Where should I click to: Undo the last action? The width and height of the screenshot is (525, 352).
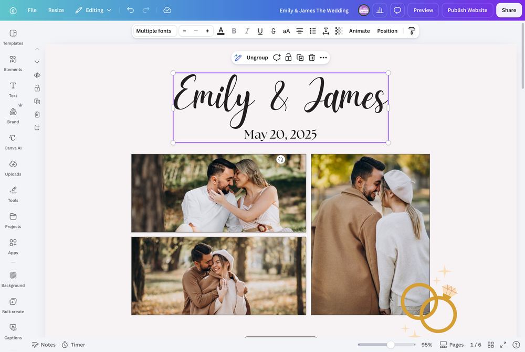click(130, 10)
